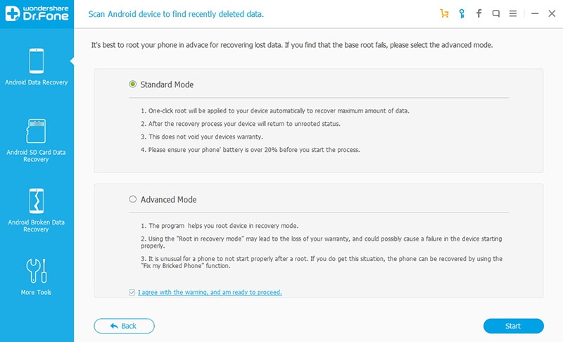Select the Advanced Mode radio button
The image size is (563, 342).
pyautogui.click(x=132, y=199)
